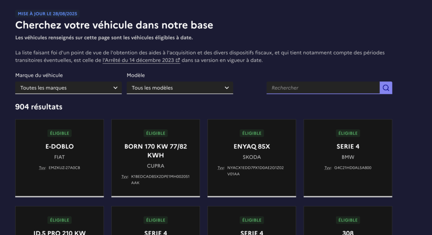Open the BORN 170 KW 77/82 KWH card

156,158
